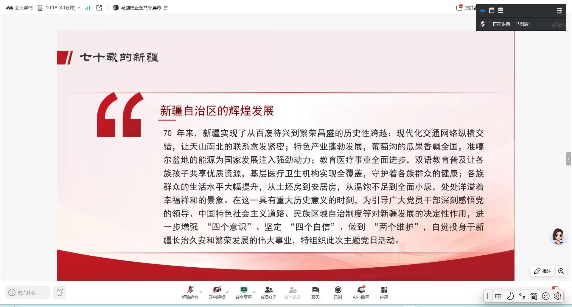Turn on camera with 开启视频
Screen dimensions: 572x307
pyautogui.click(x=217, y=292)
